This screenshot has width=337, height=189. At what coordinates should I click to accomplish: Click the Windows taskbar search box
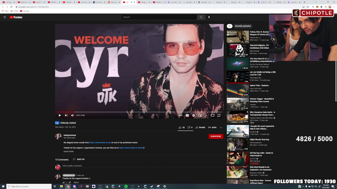pos(29,186)
